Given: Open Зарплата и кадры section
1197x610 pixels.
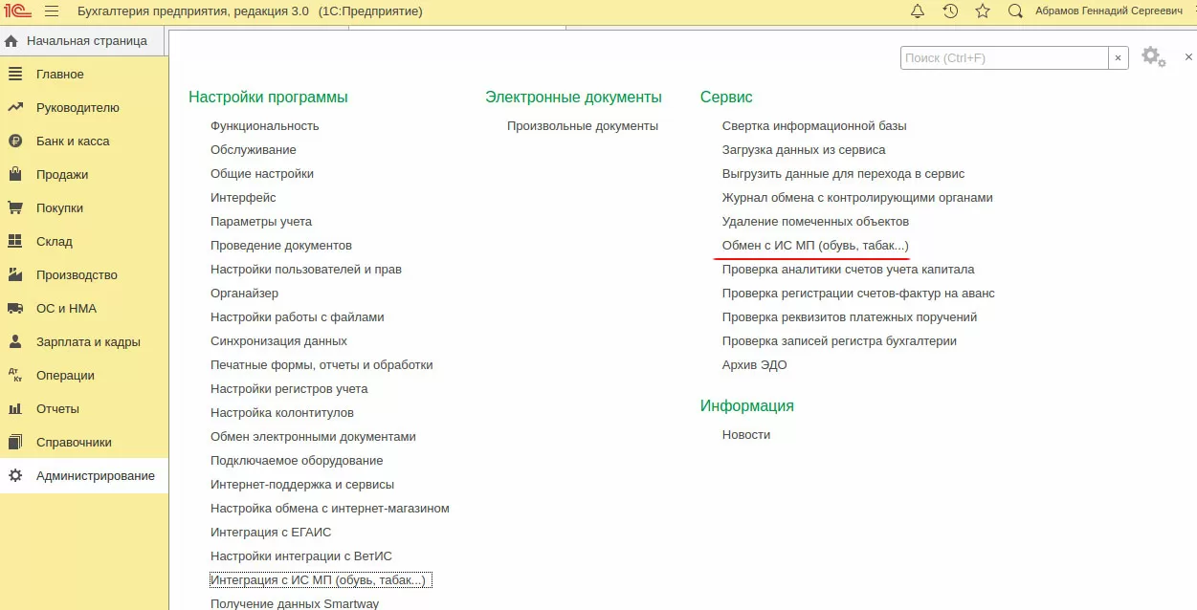Looking at the screenshot, I should tap(84, 342).
